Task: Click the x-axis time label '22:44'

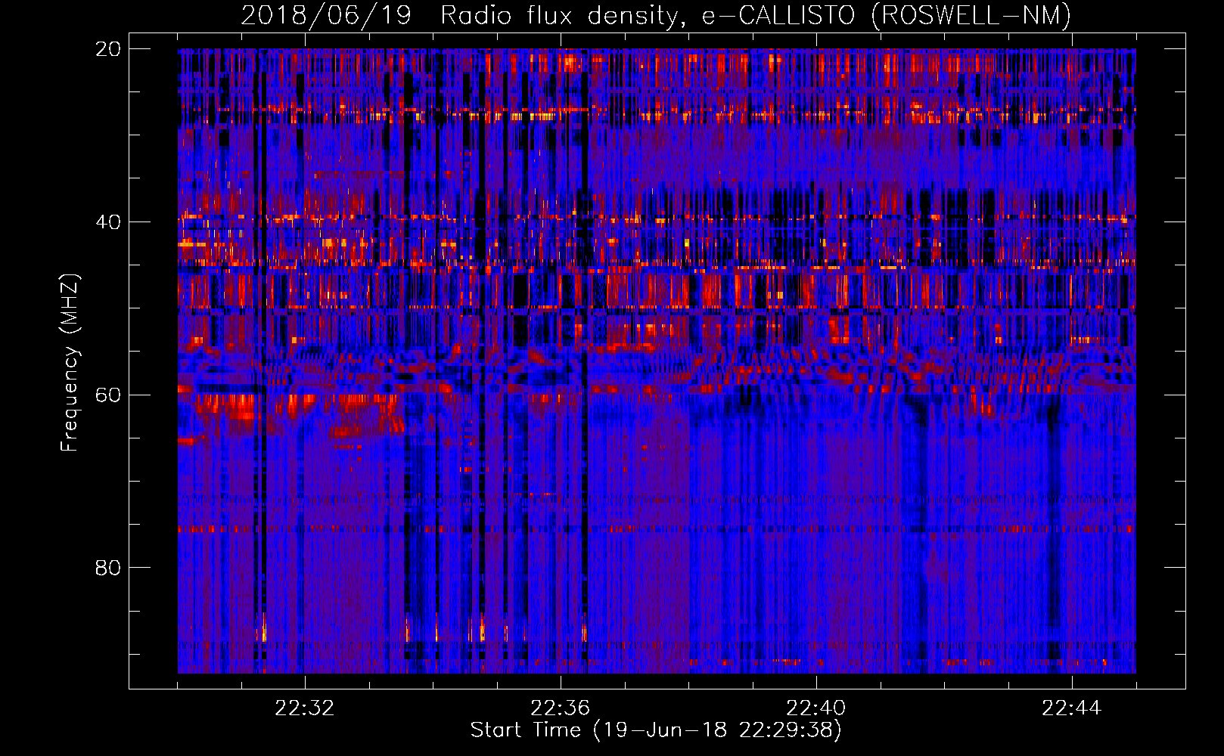Action: click(x=1071, y=708)
